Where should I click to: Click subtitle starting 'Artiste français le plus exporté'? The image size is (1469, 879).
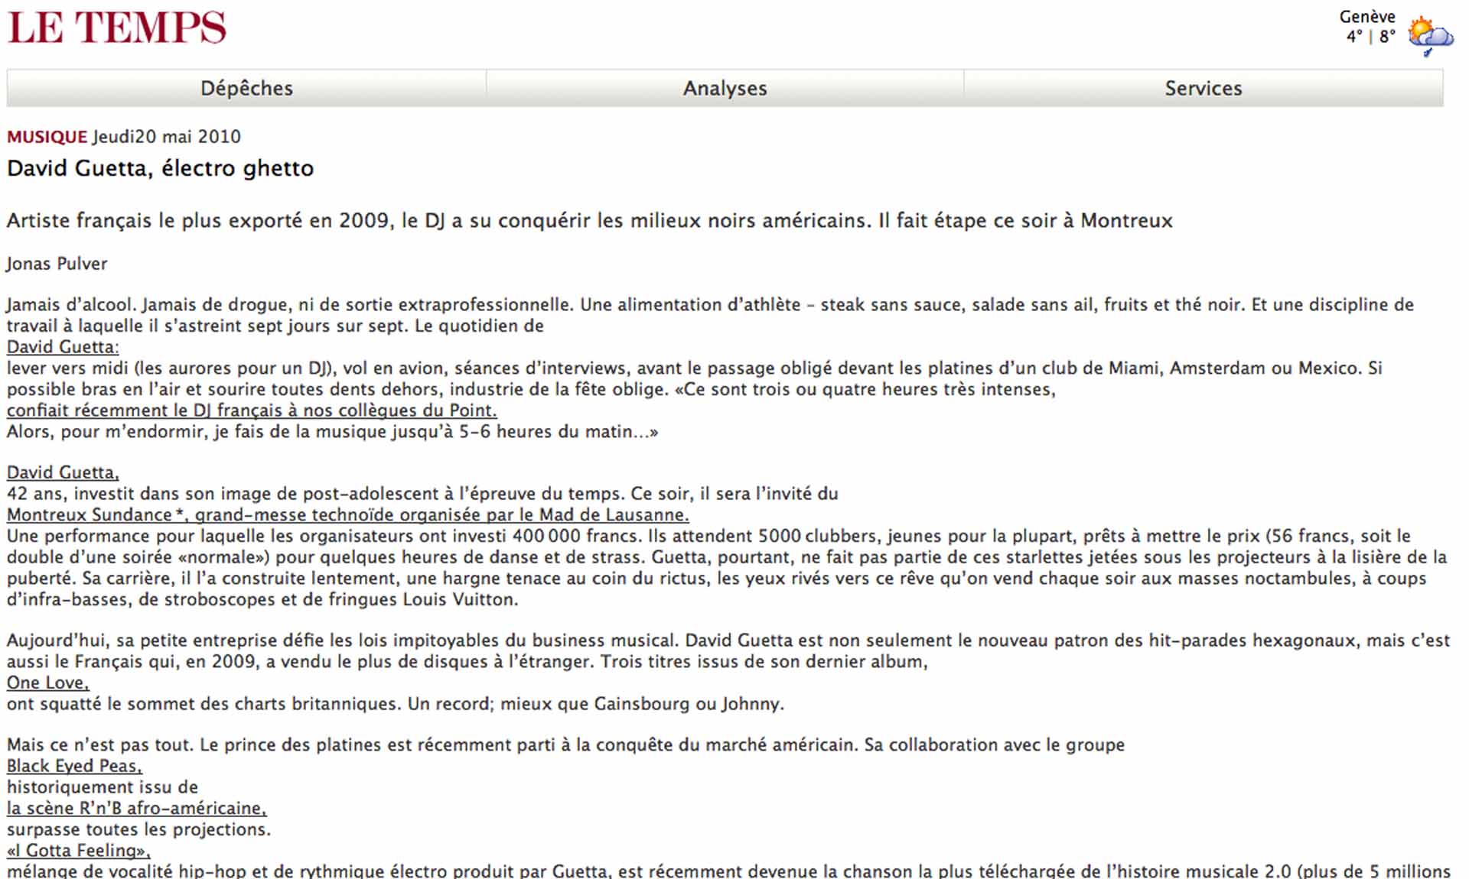coord(590,221)
